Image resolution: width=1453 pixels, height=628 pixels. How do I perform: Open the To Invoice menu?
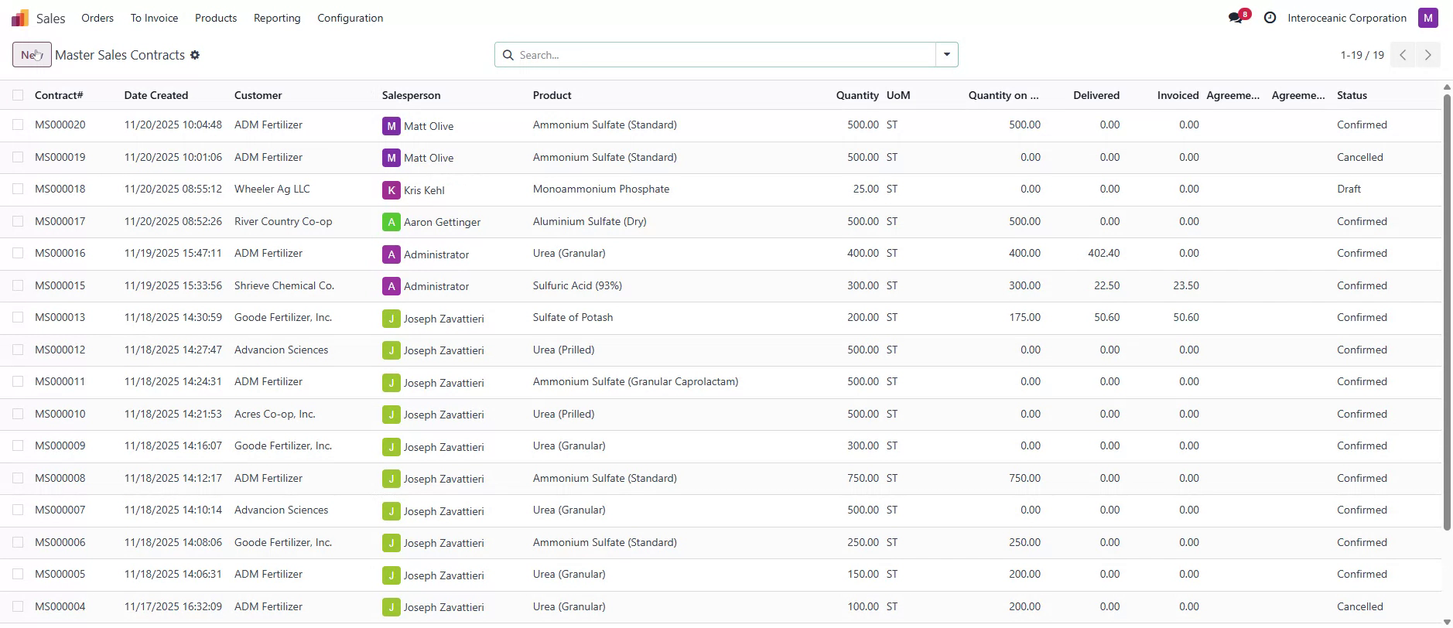tap(154, 18)
